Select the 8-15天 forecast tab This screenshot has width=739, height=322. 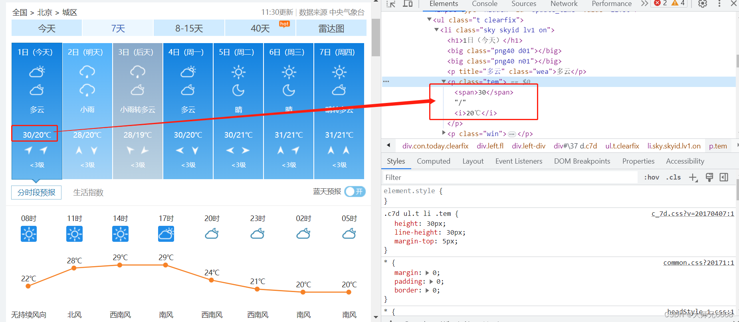(189, 28)
